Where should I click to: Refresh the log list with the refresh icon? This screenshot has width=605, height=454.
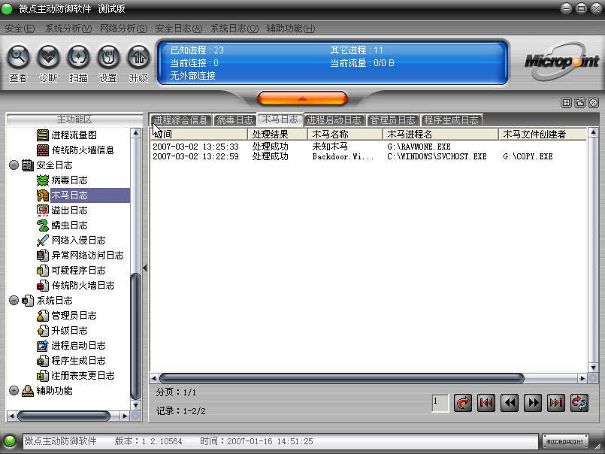[579, 403]
